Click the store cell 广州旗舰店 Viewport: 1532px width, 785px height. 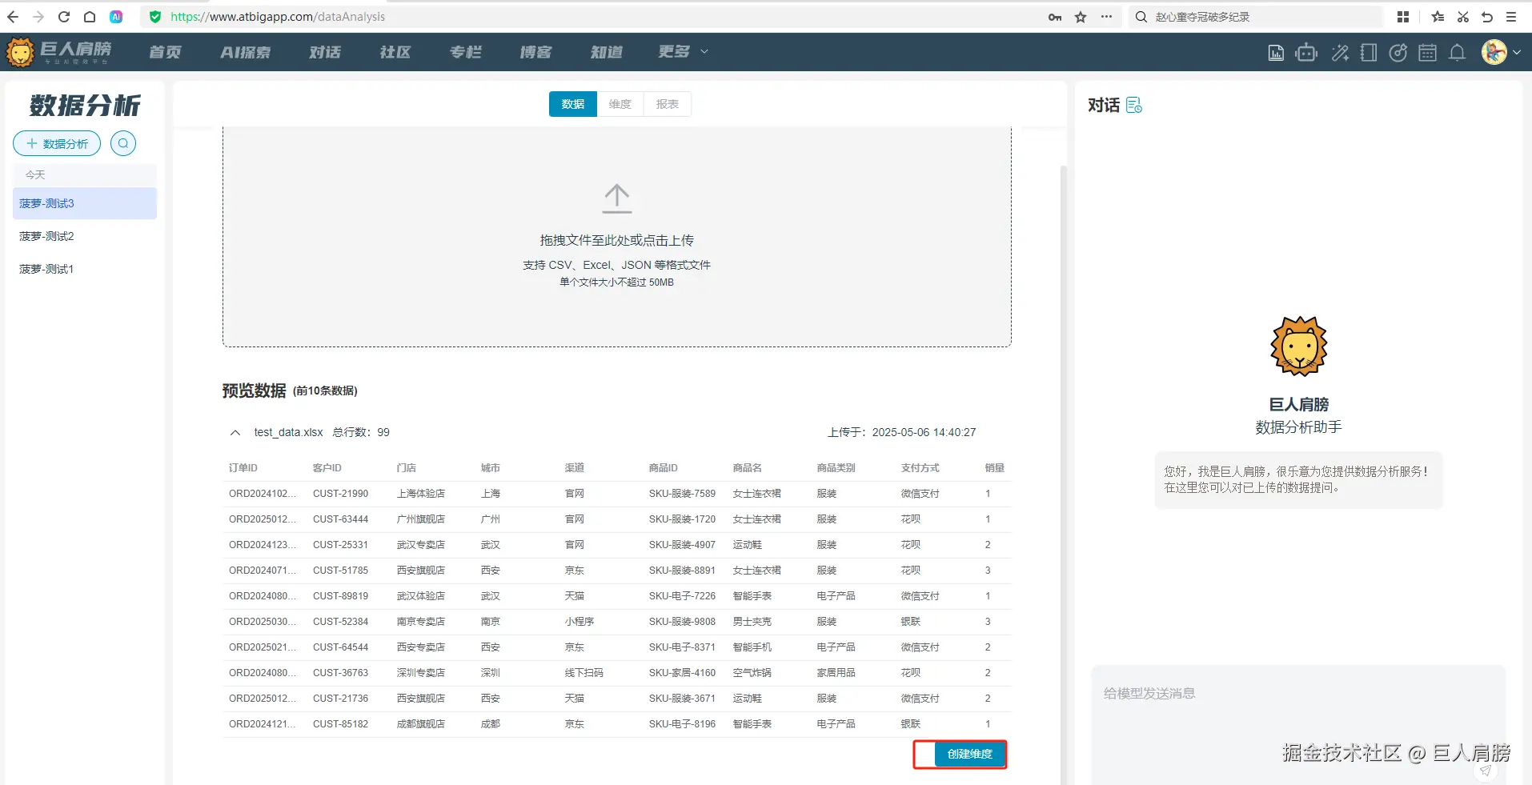[x=421, y=519]
